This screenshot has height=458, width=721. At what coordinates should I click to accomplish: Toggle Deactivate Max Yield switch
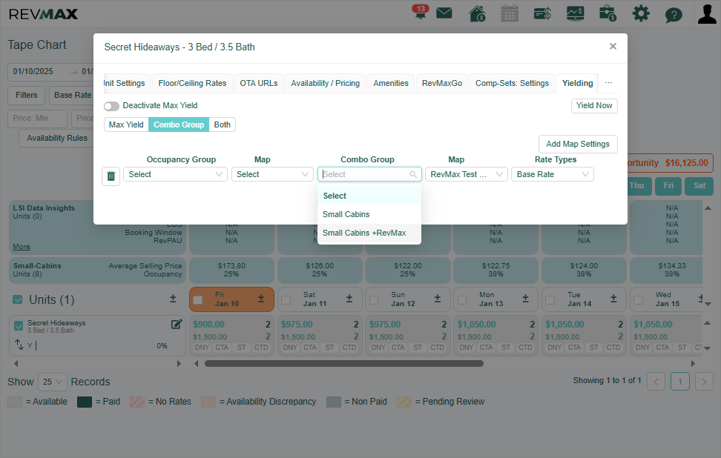pos(111,106)
